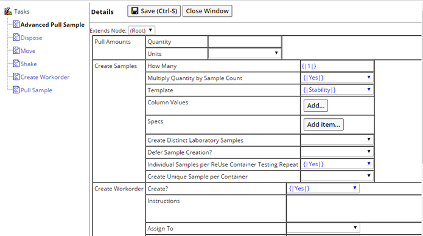Click the Advanced Pull Sample node icon
This screenshot has height=236, width=423.
[x=16, y=24]
